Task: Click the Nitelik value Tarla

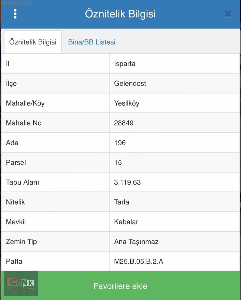Action: 122,202
